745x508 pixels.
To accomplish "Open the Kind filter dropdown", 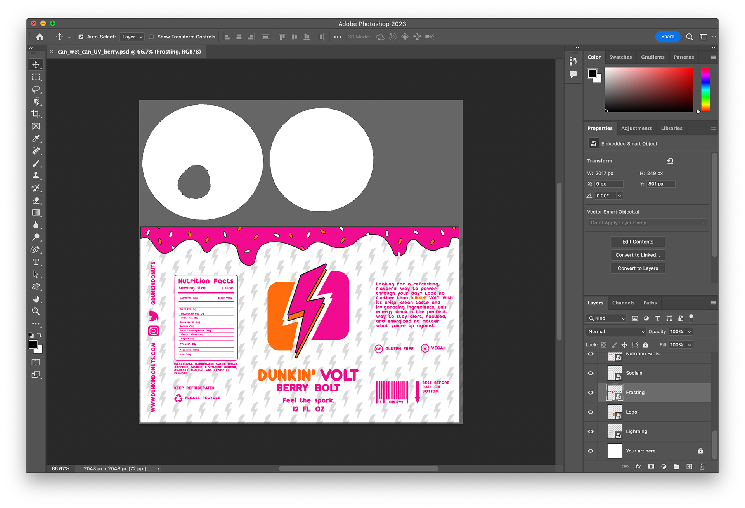I will click(606, 318).
